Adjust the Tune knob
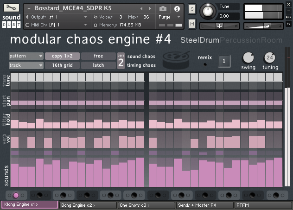This screenshot has width=293, height=210. pyautogui.click(x=208, y=11)
